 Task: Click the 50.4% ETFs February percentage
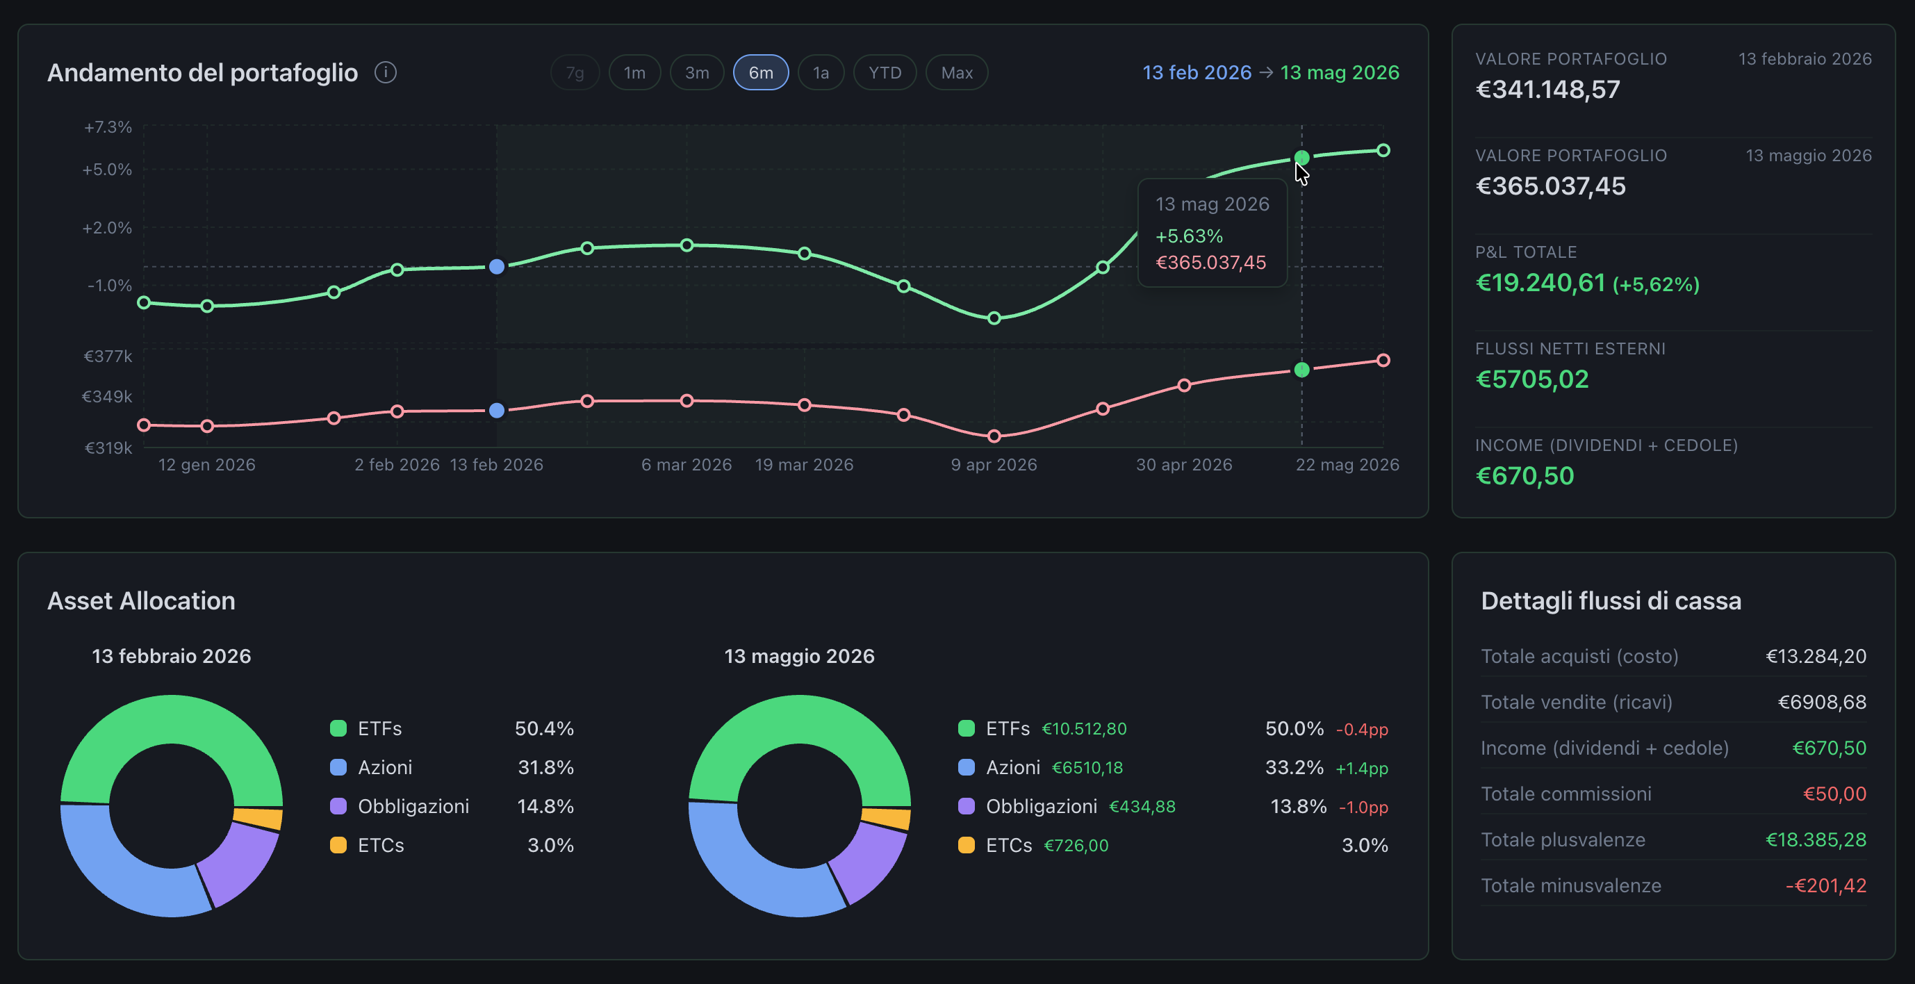point(544,728)
